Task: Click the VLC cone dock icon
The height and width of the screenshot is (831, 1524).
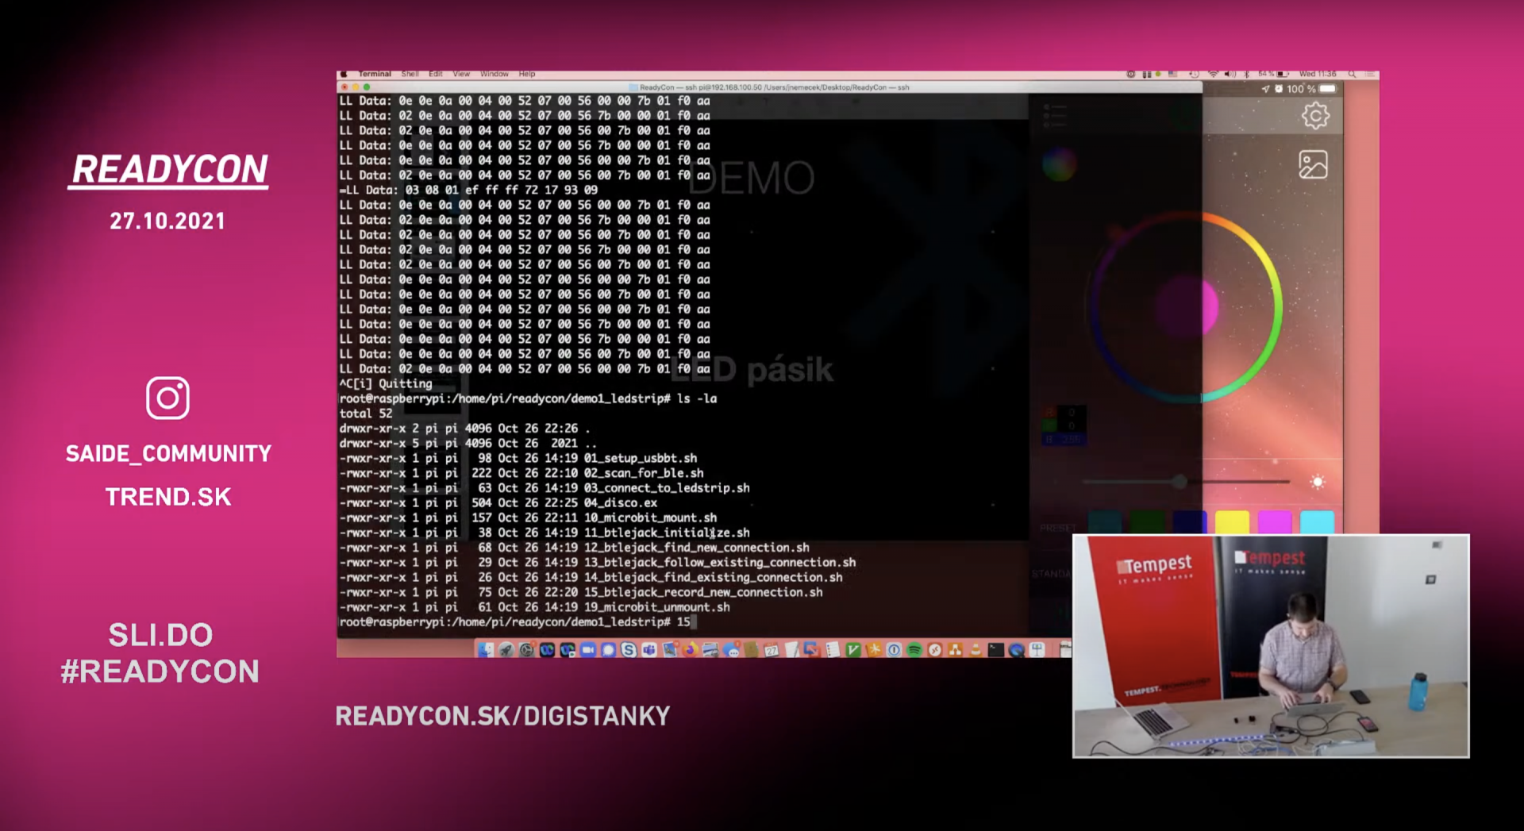Action: point(976,650)
